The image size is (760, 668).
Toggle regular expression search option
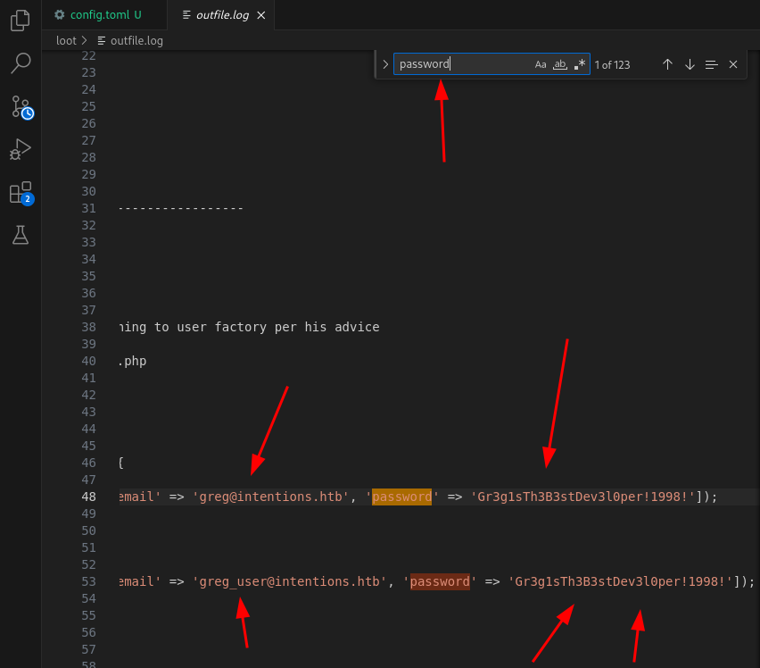[x=580, y=64]
